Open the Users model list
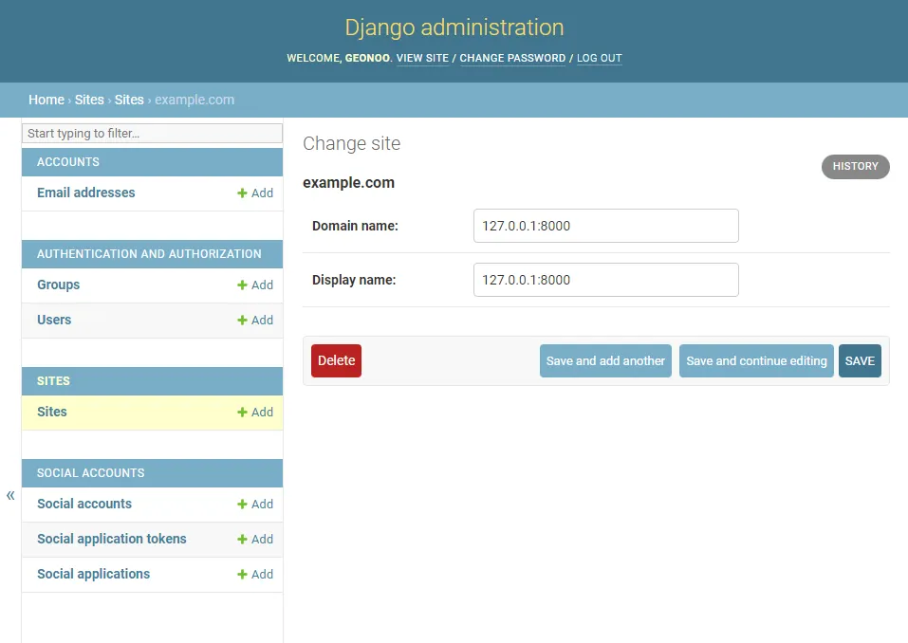 (x=54, y=320)
